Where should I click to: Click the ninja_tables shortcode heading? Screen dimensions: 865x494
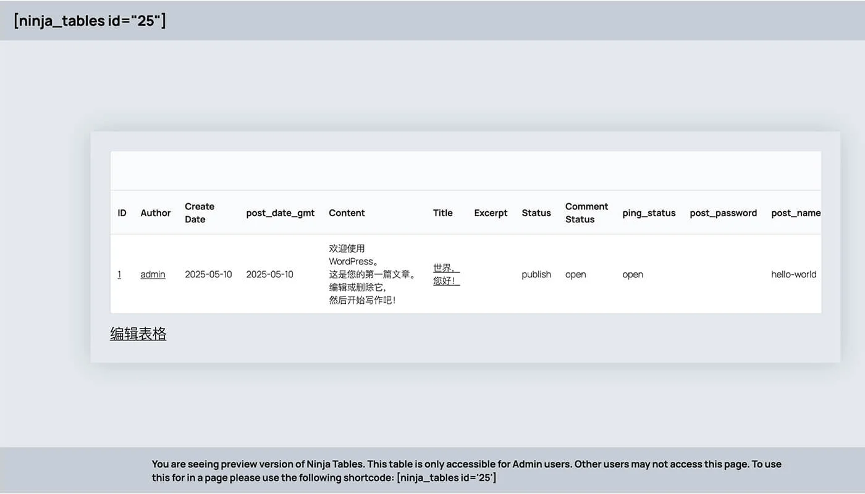pos(90,20)
